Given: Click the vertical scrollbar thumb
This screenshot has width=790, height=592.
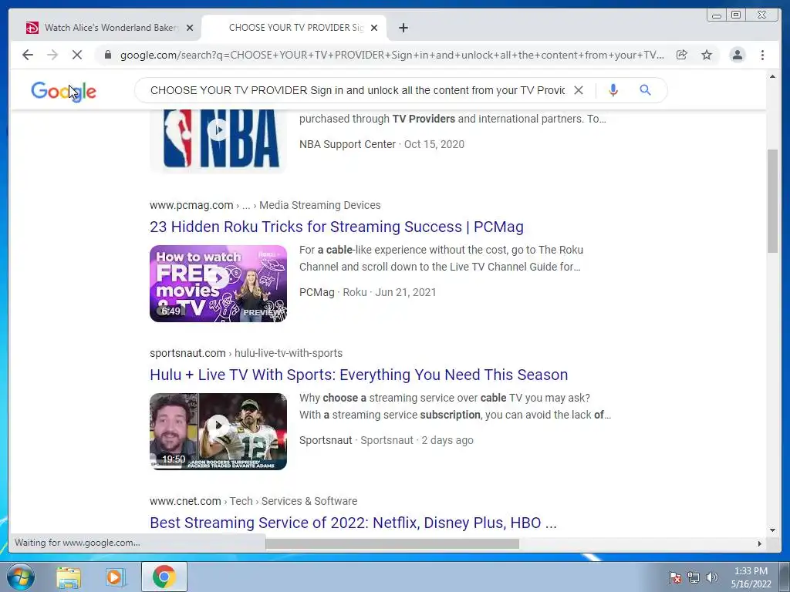Looking at the screenshot, I should coord(772,201).
